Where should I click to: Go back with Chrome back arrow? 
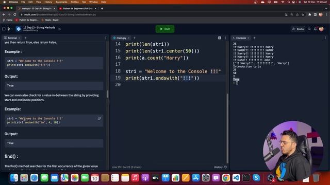(4, 14)
